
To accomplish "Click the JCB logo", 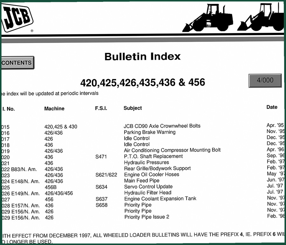I will (17, 18).
